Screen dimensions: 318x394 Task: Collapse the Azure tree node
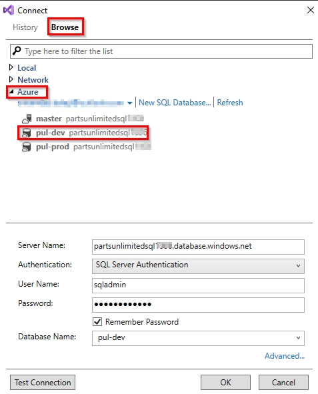11,91
